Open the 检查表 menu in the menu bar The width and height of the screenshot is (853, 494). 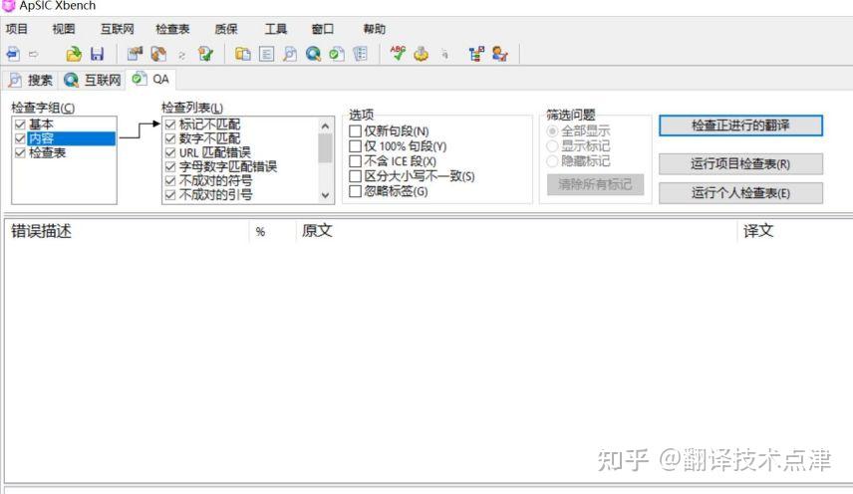coord(172,29)
